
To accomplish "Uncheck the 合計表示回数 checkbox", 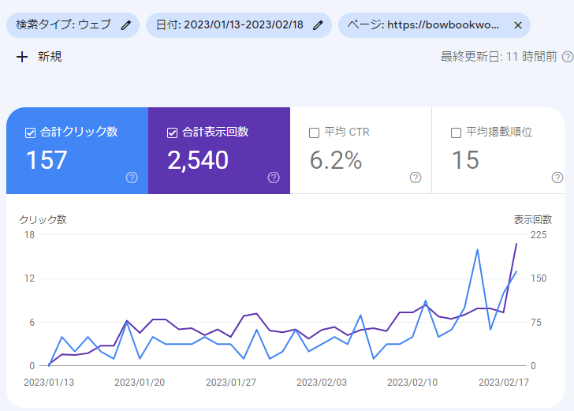I will click(x=172, y=133).
